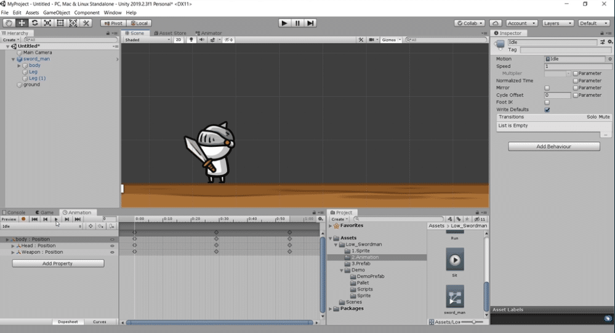Select the Rotate tool

point(34,23)
